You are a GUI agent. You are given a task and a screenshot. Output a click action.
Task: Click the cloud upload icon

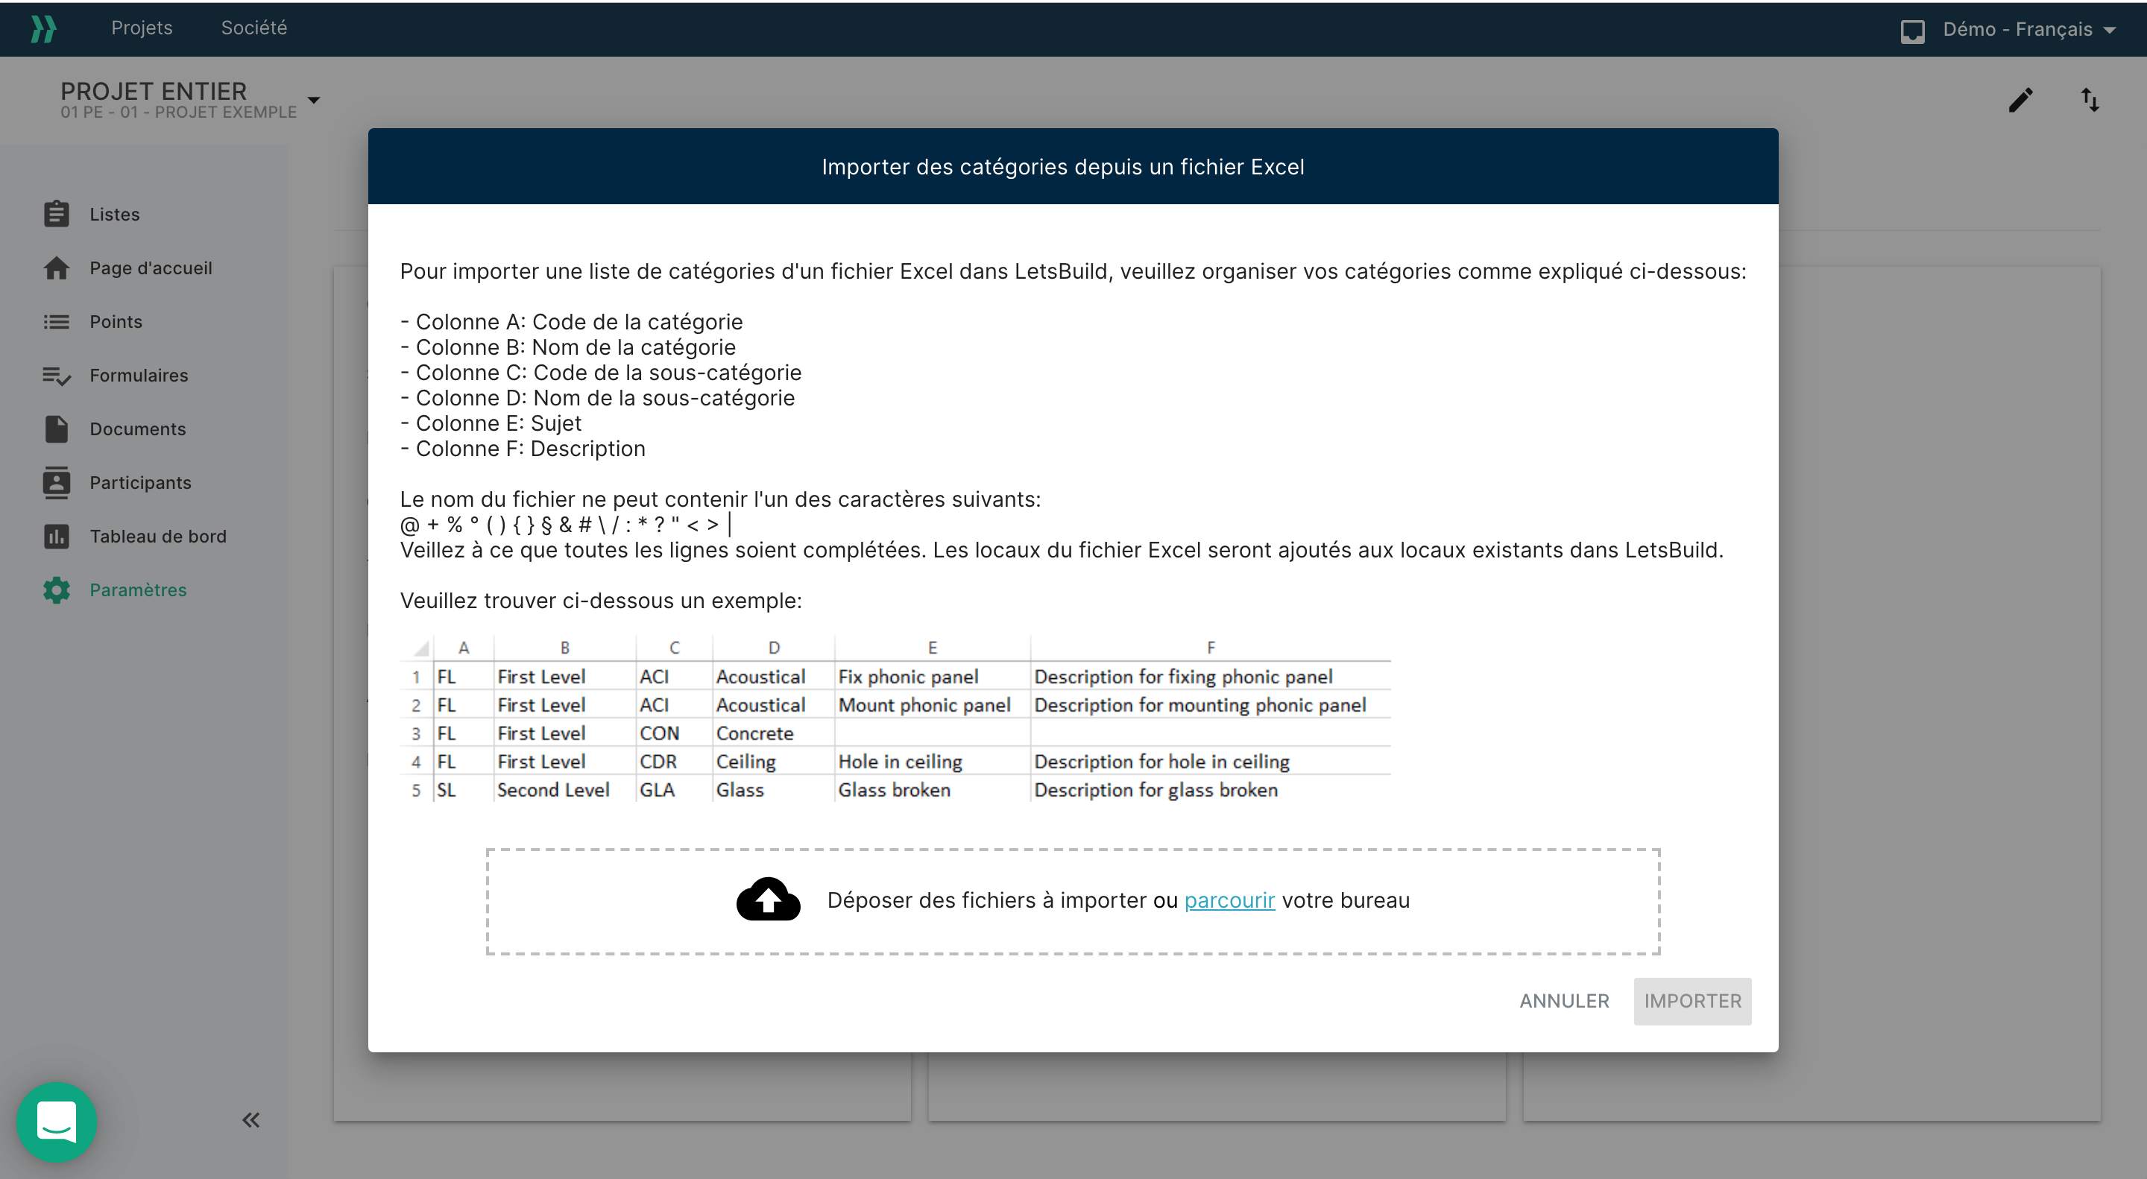(769, 900)
